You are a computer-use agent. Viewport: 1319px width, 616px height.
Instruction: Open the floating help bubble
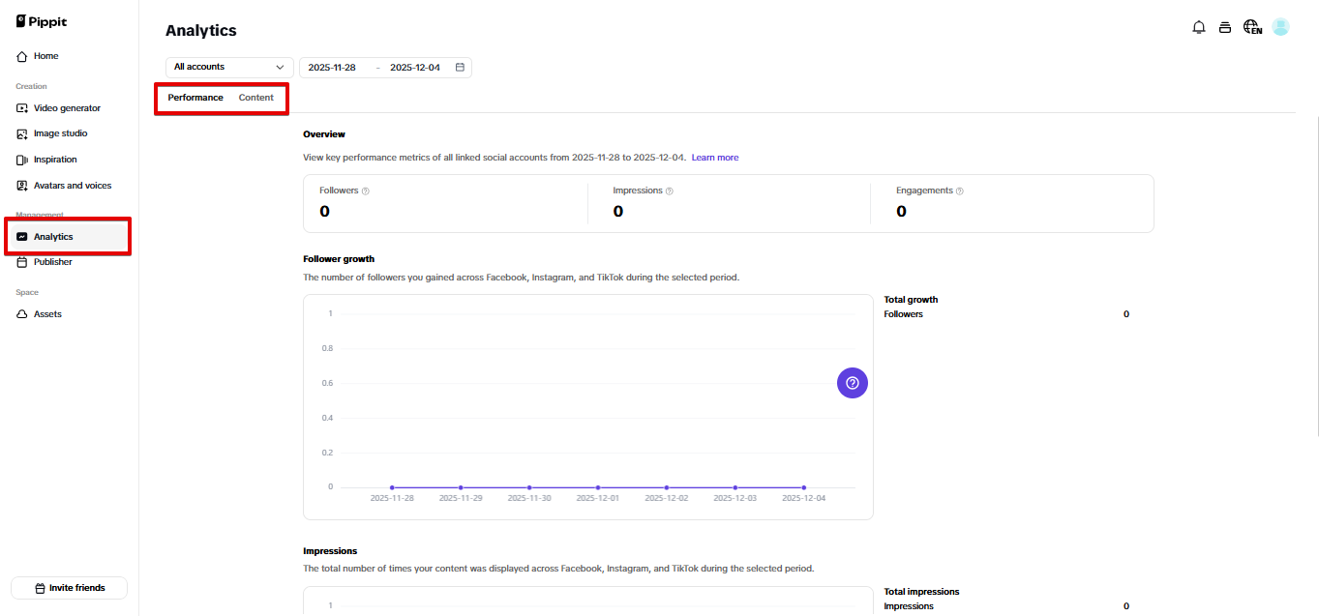coord(852,382)
